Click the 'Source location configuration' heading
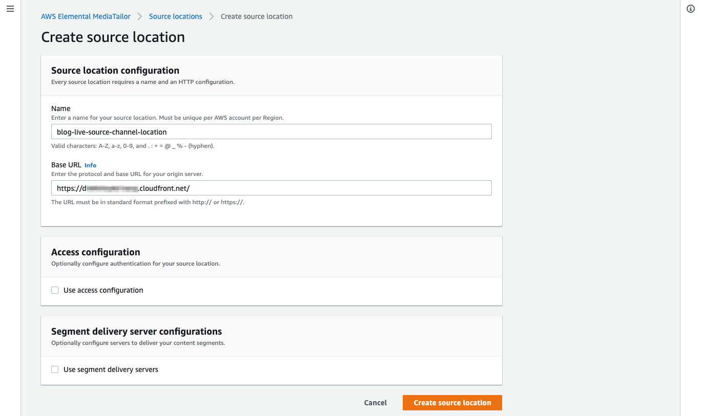Image resolution: width=701 pixels, height=416 pixels. [x=115, y=71]
